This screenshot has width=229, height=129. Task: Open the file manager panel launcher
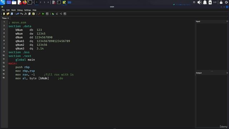coord(14,3)
